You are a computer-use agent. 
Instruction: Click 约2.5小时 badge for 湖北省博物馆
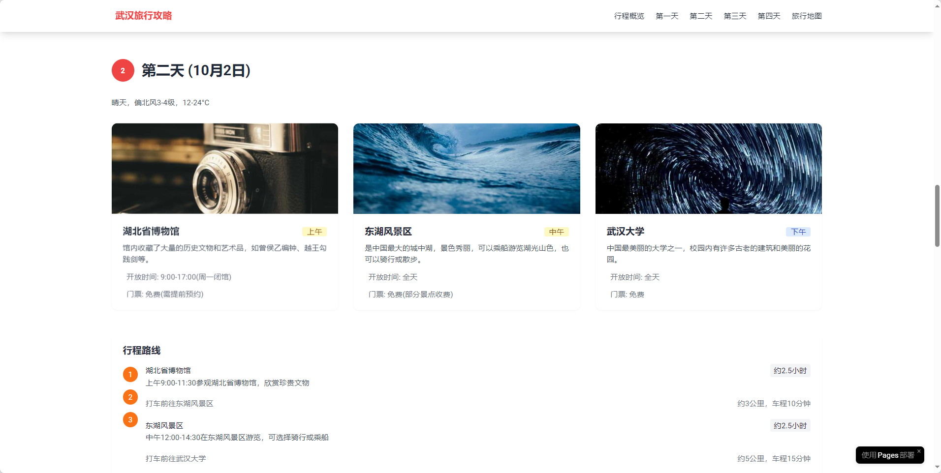(790, 371)
